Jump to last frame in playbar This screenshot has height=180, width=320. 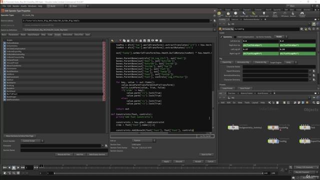pyautogui.click(x=22, y=167)
